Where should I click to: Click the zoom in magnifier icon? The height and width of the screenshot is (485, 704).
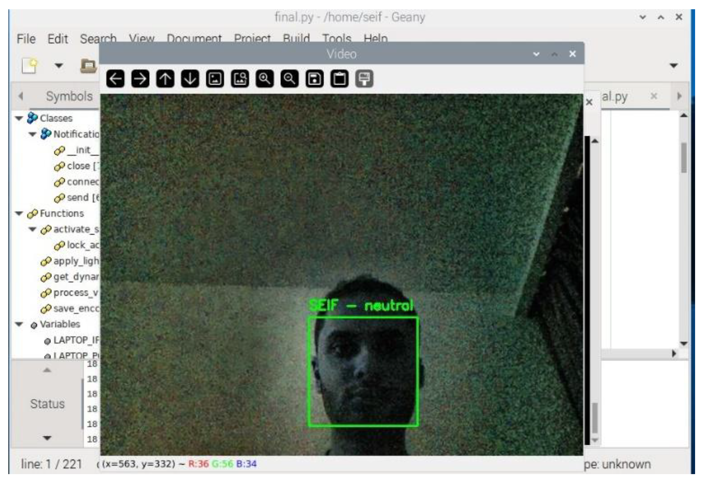tap(265, 79)
